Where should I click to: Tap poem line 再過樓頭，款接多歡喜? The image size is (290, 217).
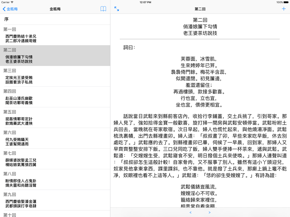click(x=200, y=92)
